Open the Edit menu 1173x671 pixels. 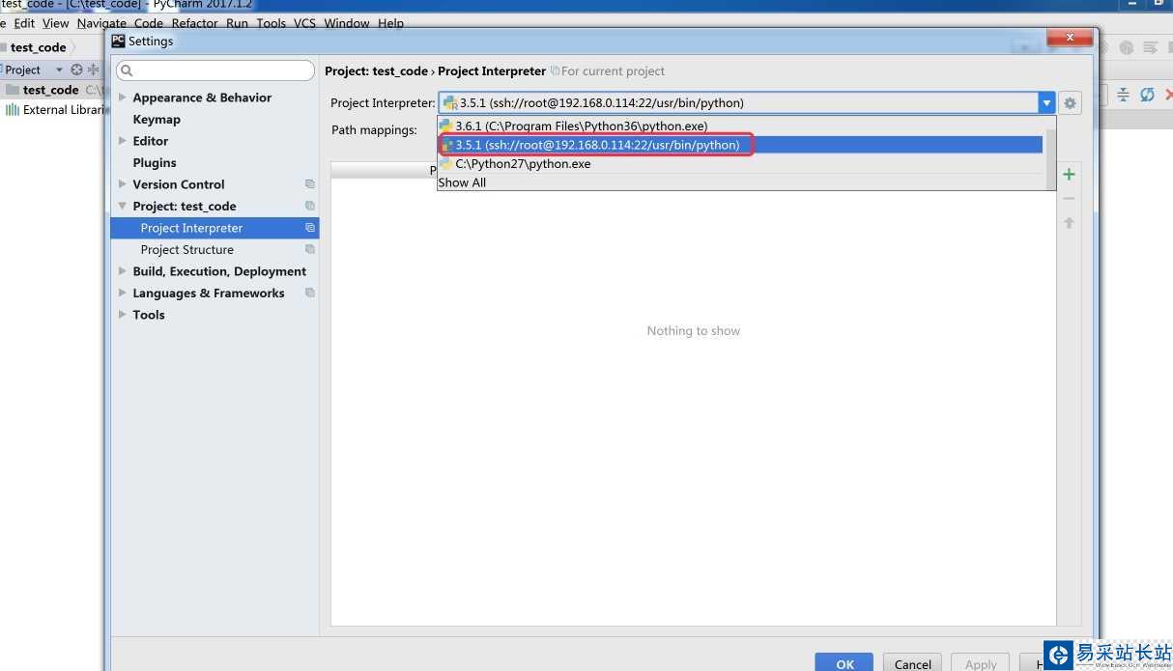pyautogui.click(x=24, y=23)
